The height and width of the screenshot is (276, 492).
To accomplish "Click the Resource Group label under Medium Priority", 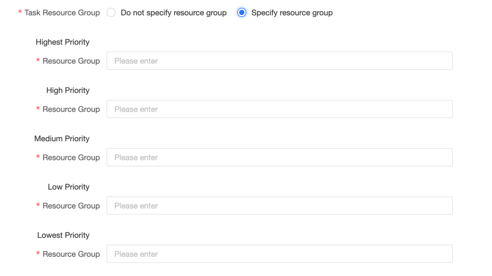I will pyautogui.click(x=71, y=158).
